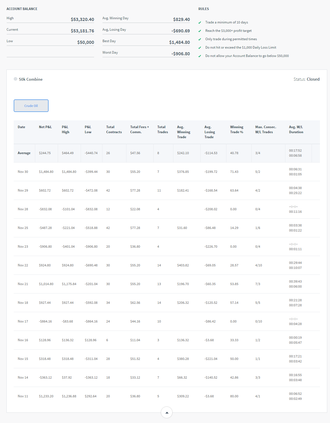Click the Daily Loss Limit rule checkmark
Image resolution: width=330 pixels, height=423 pixels.
pyautogui.click(x=200, y=48)
